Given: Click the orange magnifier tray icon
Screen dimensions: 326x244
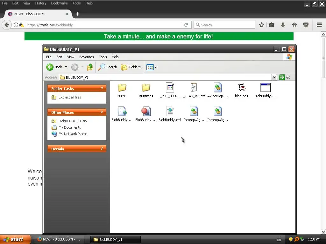Looking at the screenshot, I should click(x=296, y=239).
